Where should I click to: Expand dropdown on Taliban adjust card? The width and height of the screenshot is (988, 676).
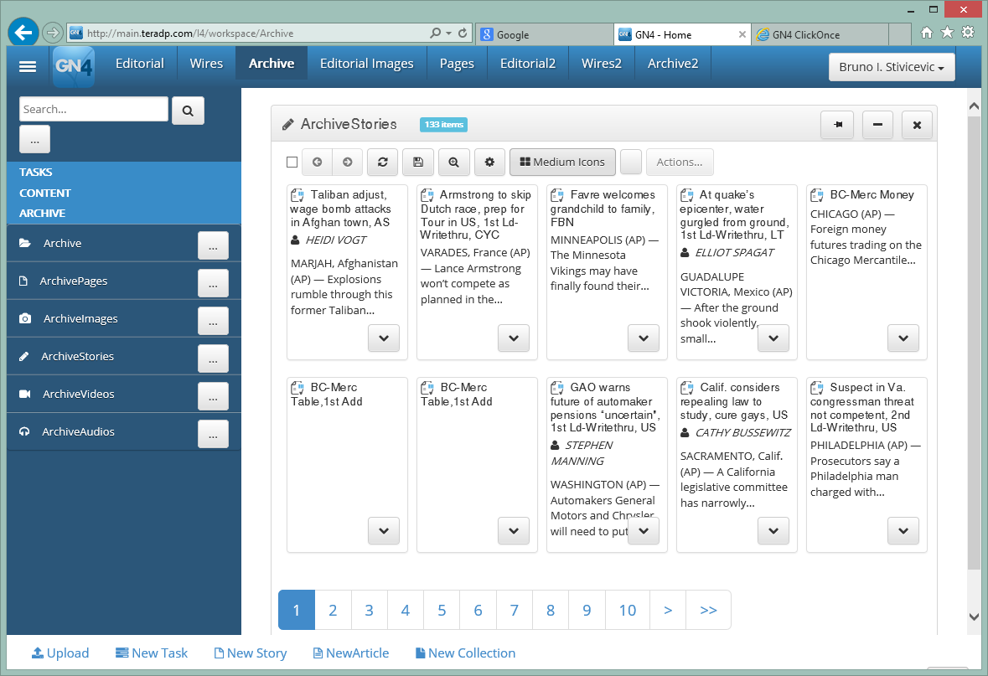tap(384, 338)
